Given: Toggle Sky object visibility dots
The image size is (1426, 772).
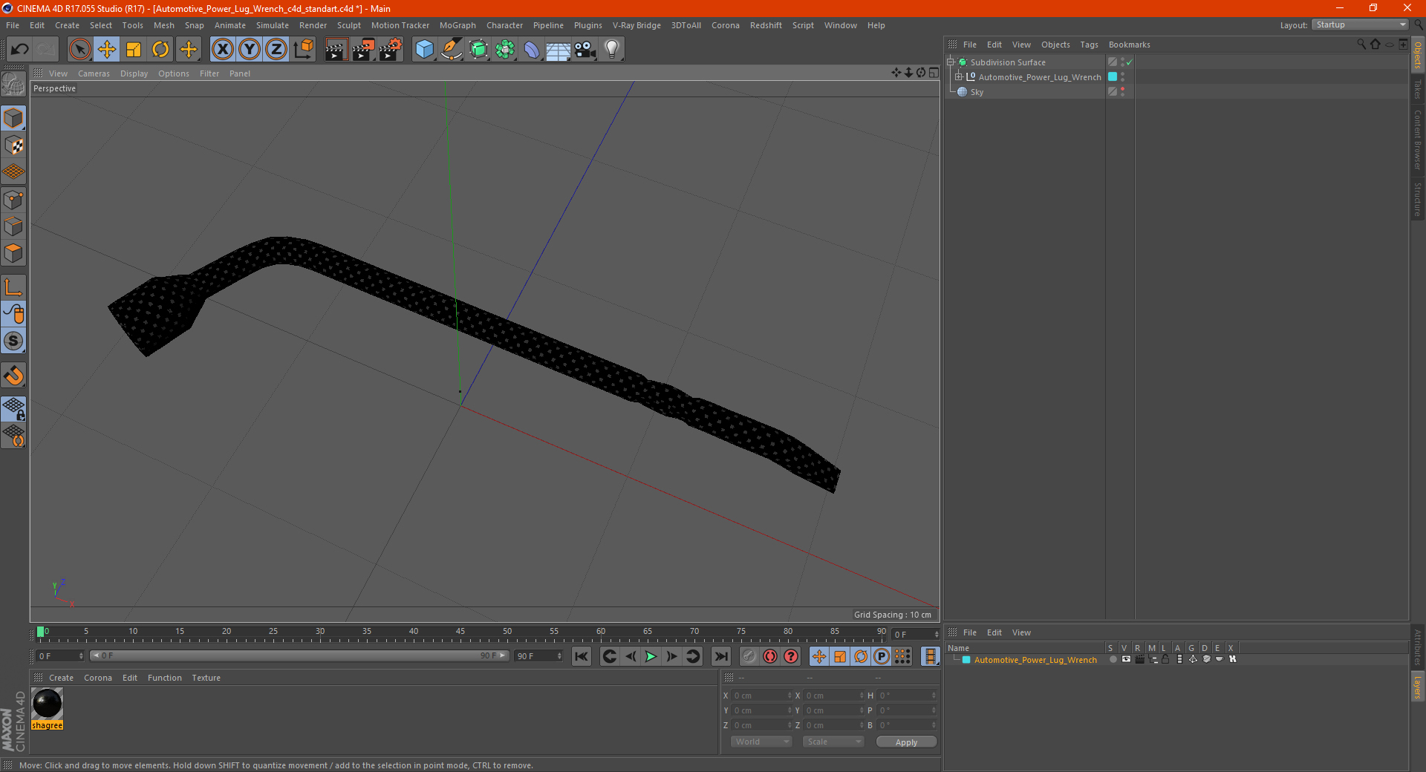Looking at the screenshot, I should point(1122,91).
